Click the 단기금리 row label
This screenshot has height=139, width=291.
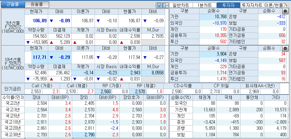[x=13, y=89]
